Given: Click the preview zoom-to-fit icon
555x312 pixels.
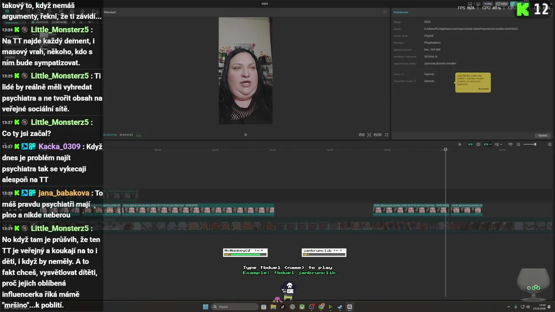Looking at the screenshot, I should (369, 135).
